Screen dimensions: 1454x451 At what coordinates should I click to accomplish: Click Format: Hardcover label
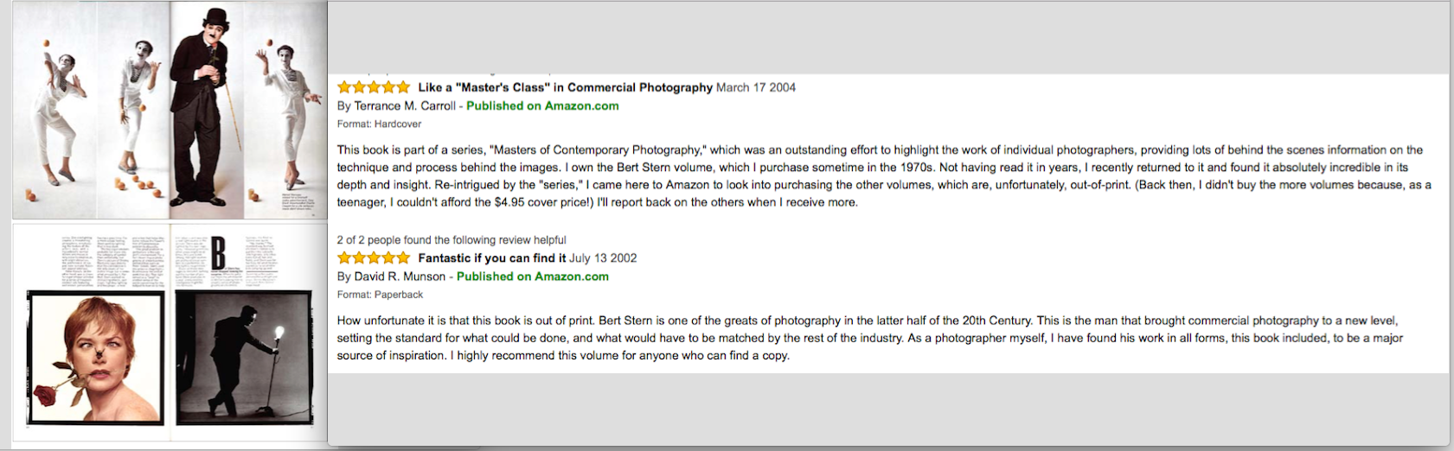pos(379,124)
